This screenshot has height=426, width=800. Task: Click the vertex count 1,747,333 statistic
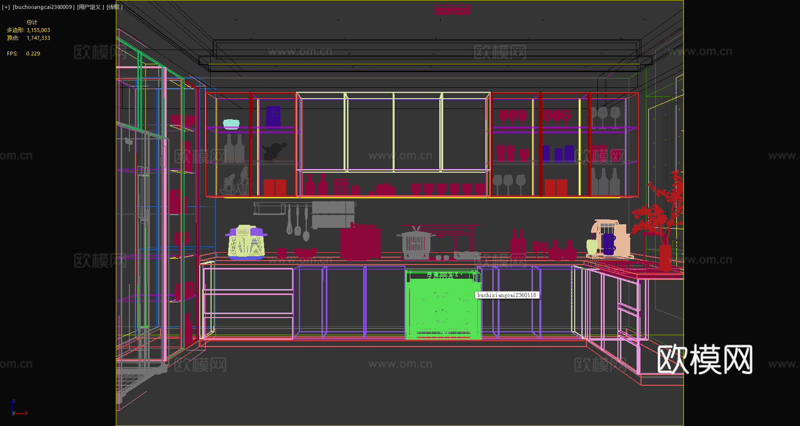click(x=38, y=38)
